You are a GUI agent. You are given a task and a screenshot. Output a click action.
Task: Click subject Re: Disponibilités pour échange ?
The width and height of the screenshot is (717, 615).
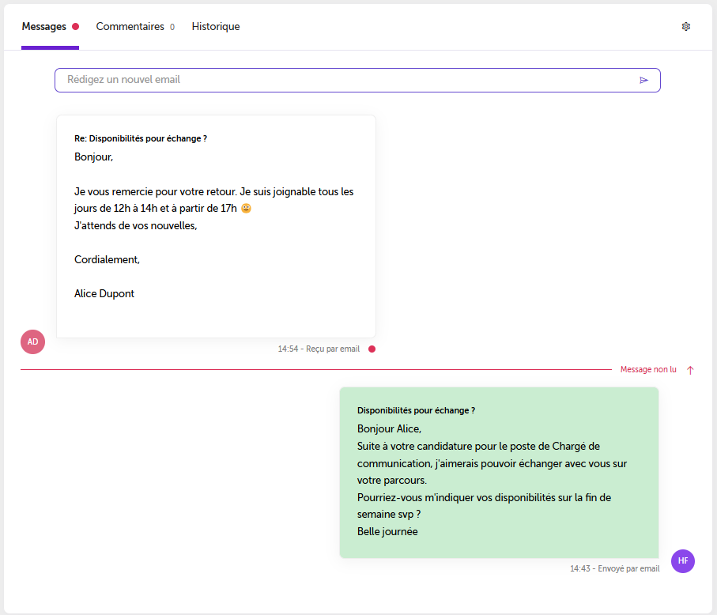point(141,138)
